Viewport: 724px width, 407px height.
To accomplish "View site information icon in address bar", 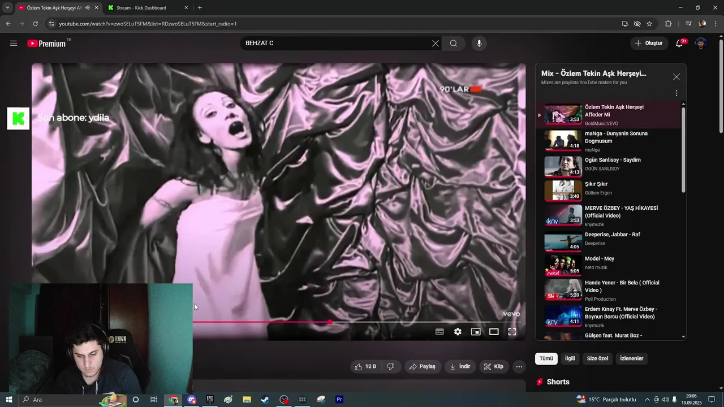I will coord(51,24).
